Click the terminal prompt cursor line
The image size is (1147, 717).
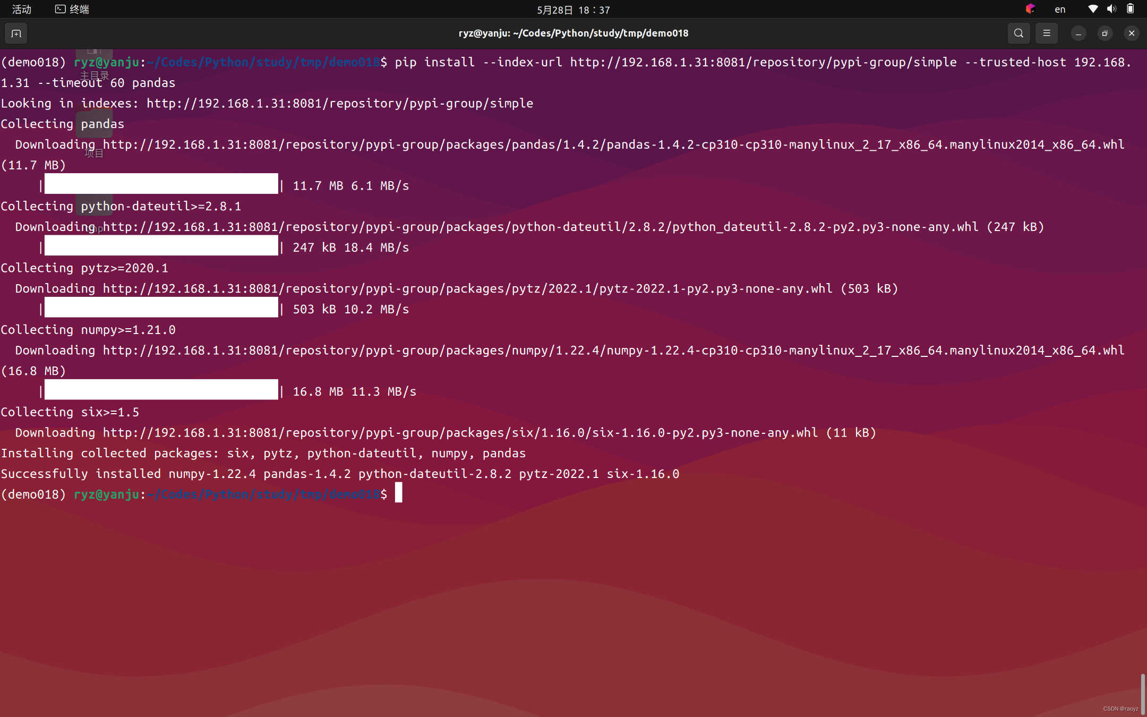pos(398,493)
